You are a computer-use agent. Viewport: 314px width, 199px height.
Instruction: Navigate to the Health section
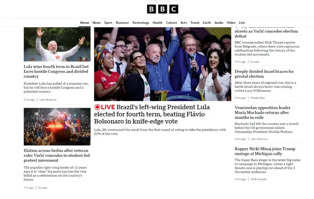coord(157,23)
